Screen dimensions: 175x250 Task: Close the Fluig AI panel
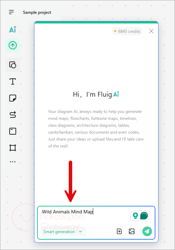click(151, 31)
